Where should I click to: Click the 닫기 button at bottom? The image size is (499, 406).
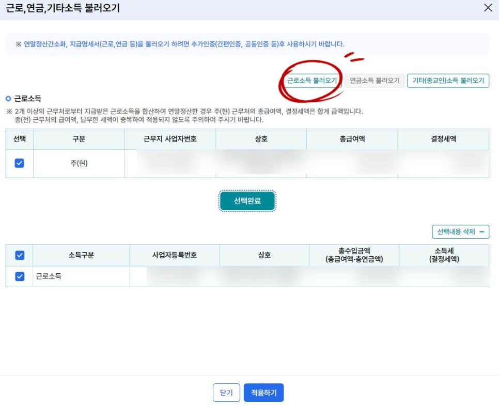tap(226, 393)
